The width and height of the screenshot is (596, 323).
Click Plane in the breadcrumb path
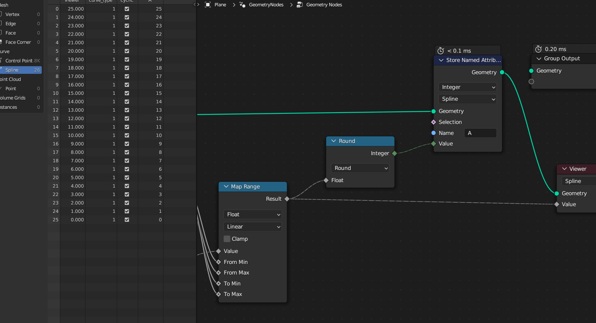pos(220,5)
